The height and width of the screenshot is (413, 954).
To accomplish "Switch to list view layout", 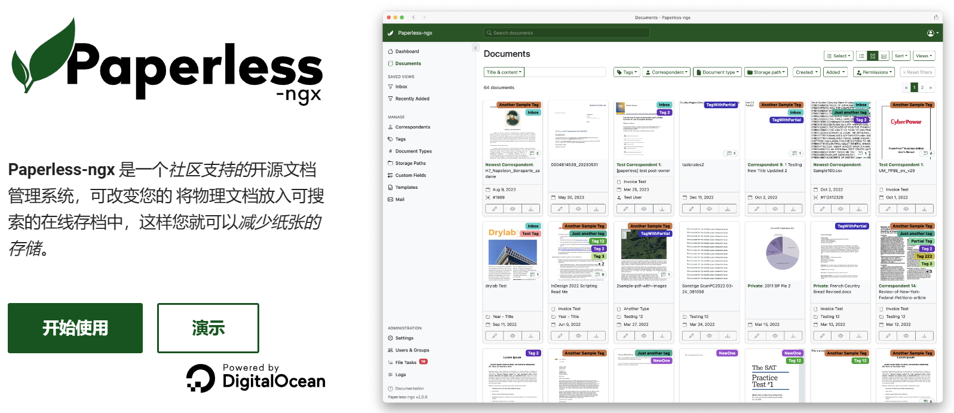I will [861, 56].
